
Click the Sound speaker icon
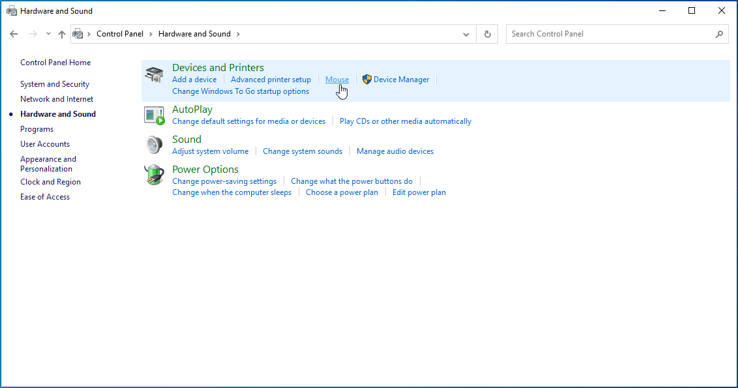click(x=154, y=145)
